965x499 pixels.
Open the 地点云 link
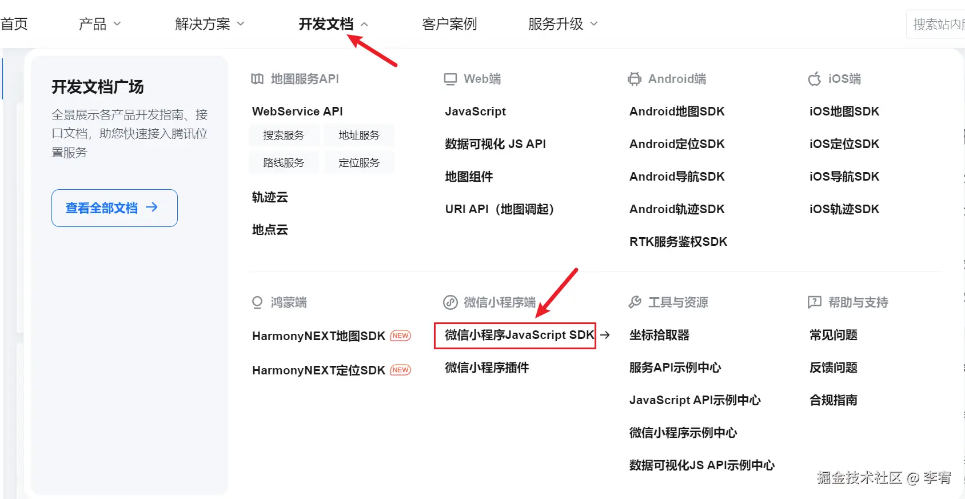(270, 230)
